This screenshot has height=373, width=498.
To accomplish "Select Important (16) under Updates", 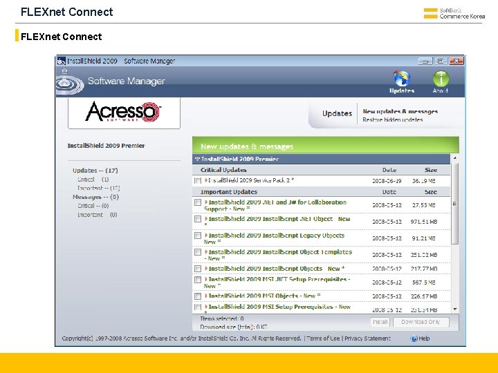I will click(x=98, y=188).
